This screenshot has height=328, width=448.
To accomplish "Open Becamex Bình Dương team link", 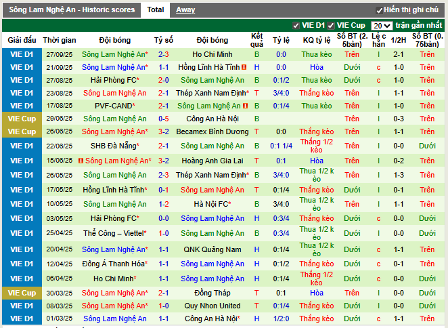I will 212,131.
